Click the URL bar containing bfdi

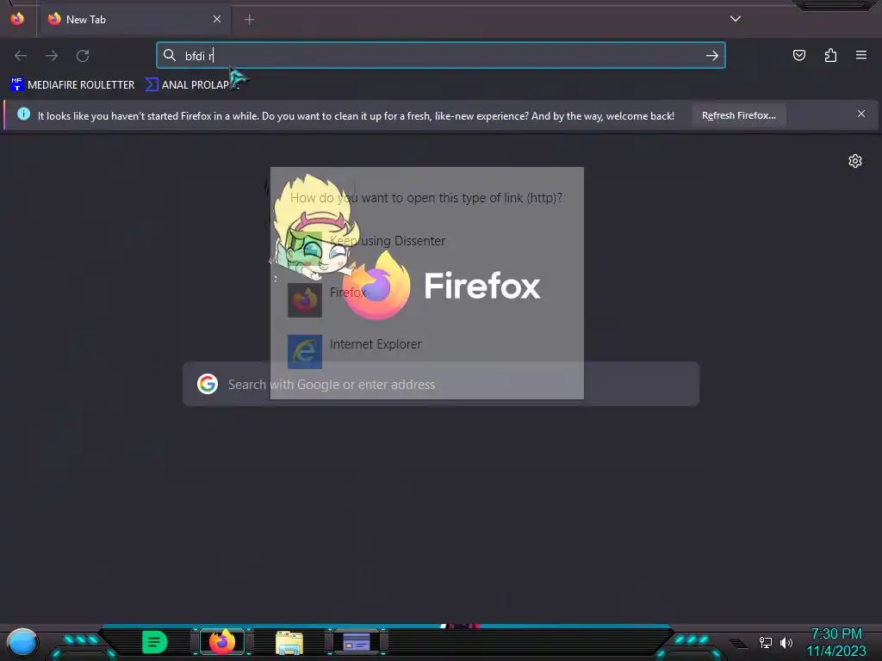441,55
